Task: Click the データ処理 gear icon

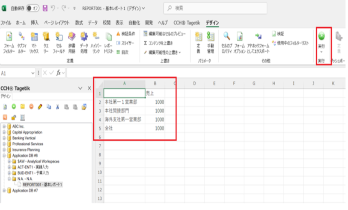Action: tap(84, 43)
